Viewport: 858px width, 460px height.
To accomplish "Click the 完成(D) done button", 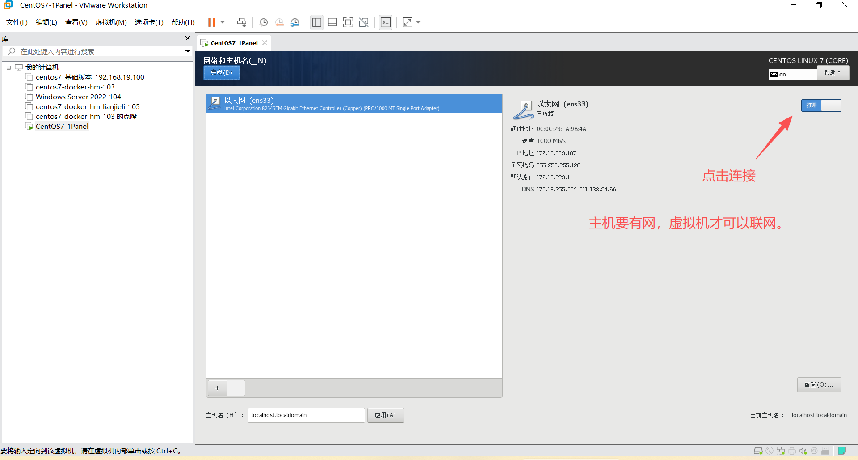I will click(x=222, y=73).
